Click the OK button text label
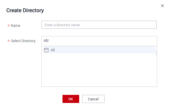The image size is (169, 109). [71, 99]
